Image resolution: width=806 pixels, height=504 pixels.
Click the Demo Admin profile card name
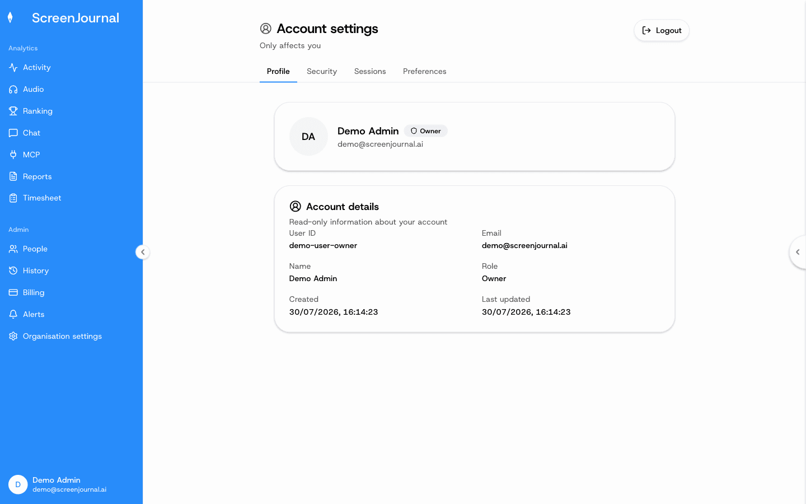(368, 131)
